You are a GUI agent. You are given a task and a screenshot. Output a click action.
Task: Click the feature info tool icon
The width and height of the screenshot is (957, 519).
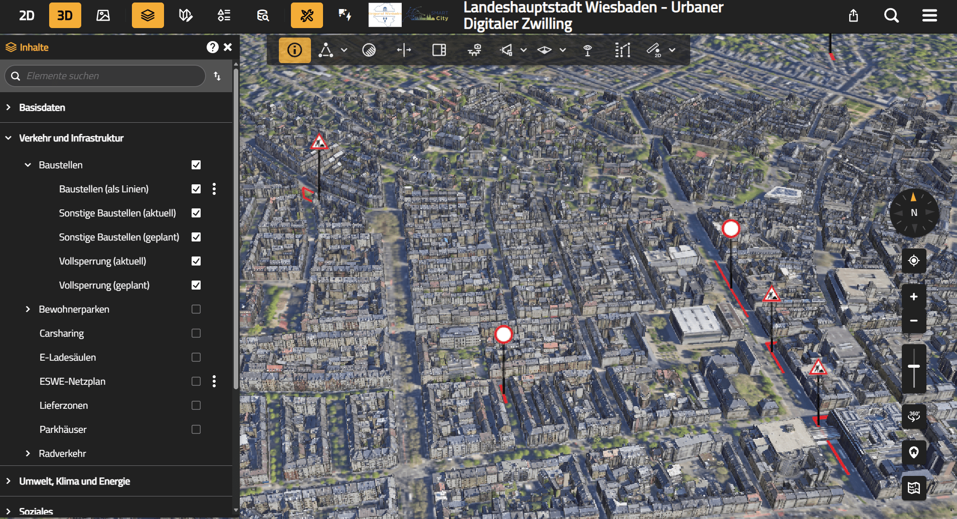294,50
